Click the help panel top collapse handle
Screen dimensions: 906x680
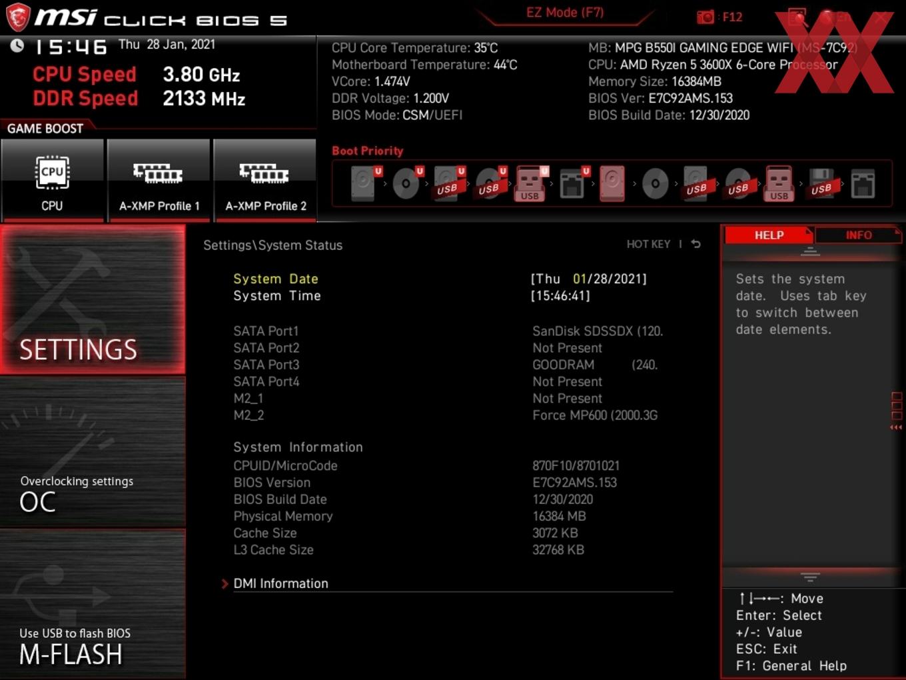coord(810,252)
